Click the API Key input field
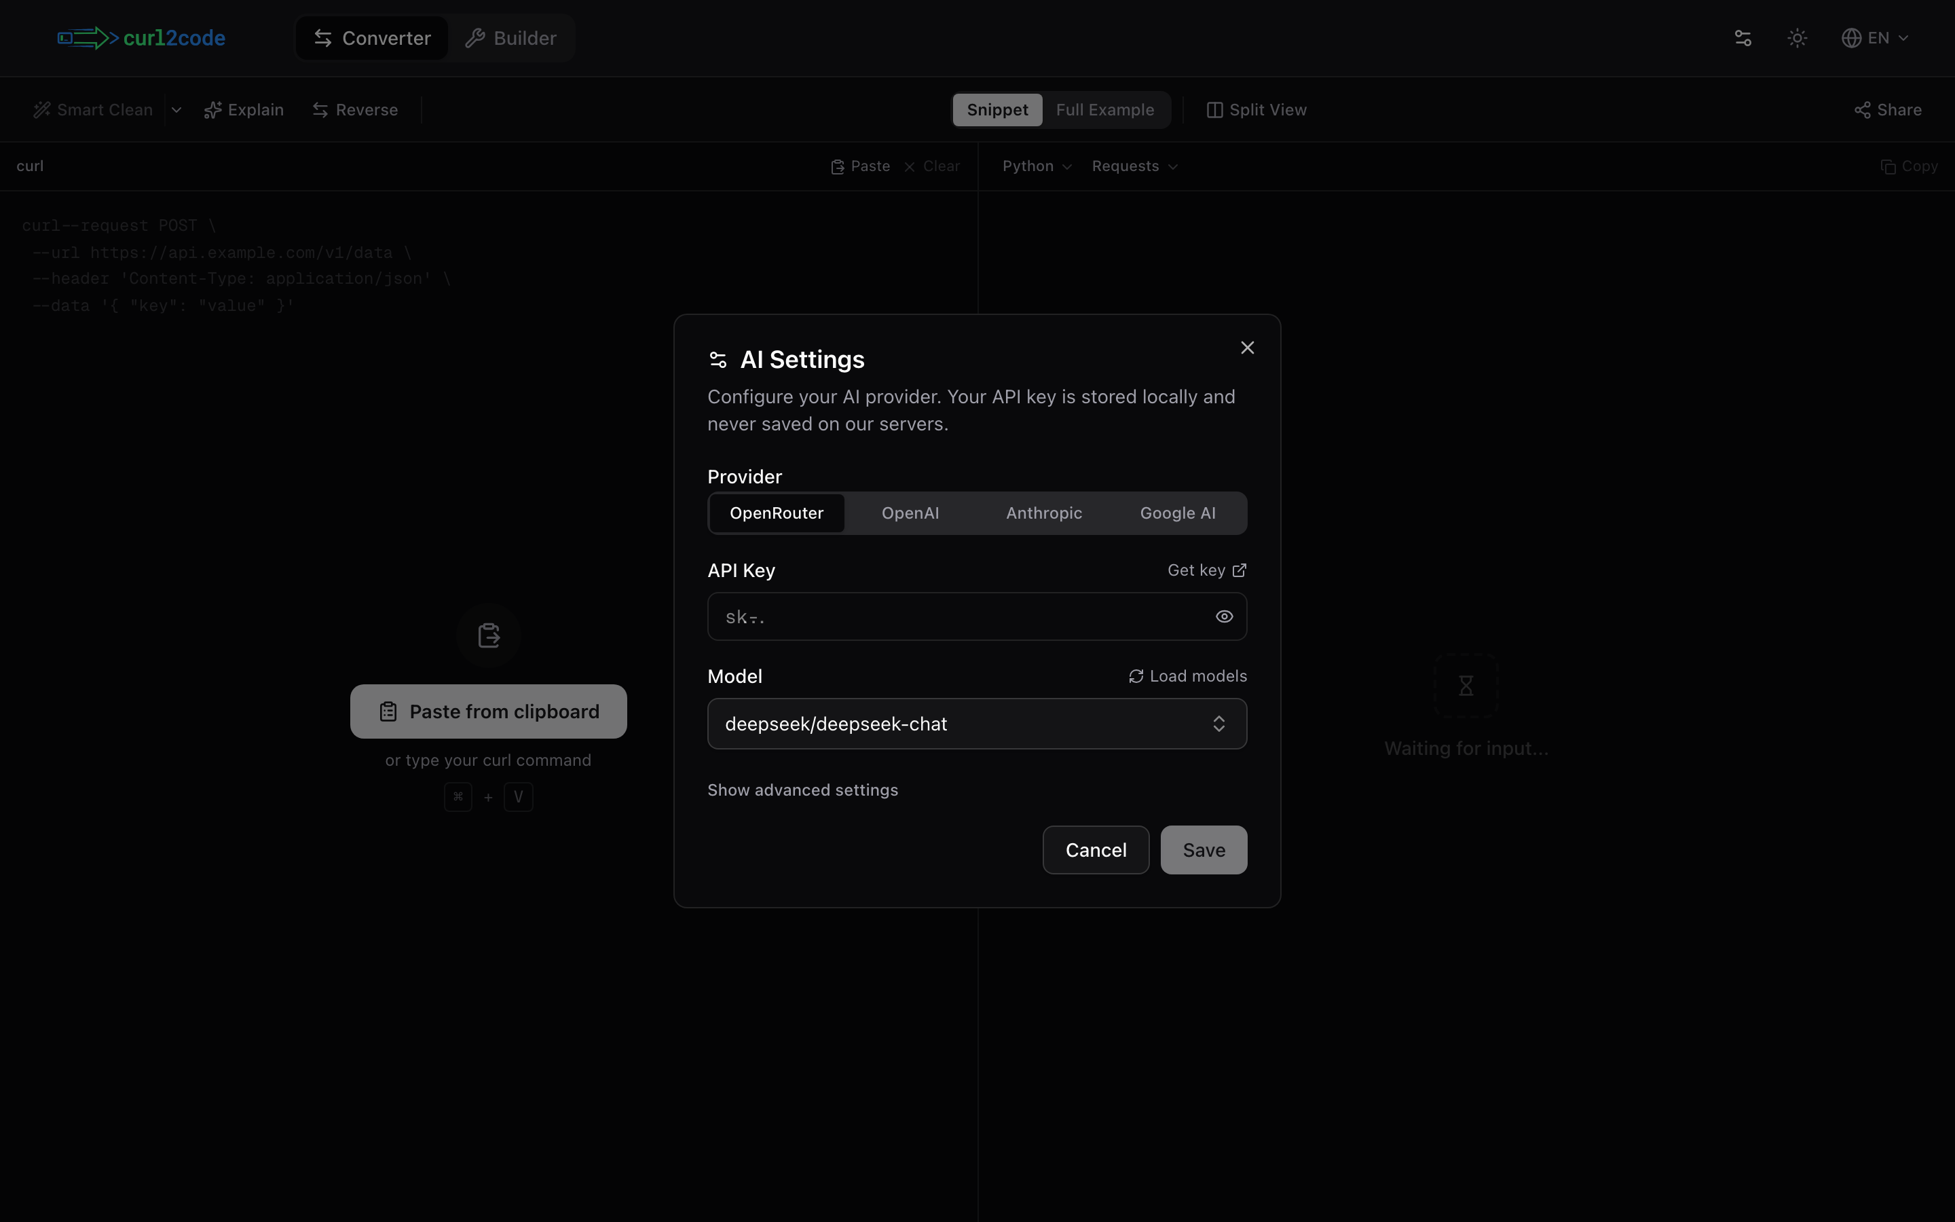This screenshot has width=1955, height=1222. coord(977,616)
